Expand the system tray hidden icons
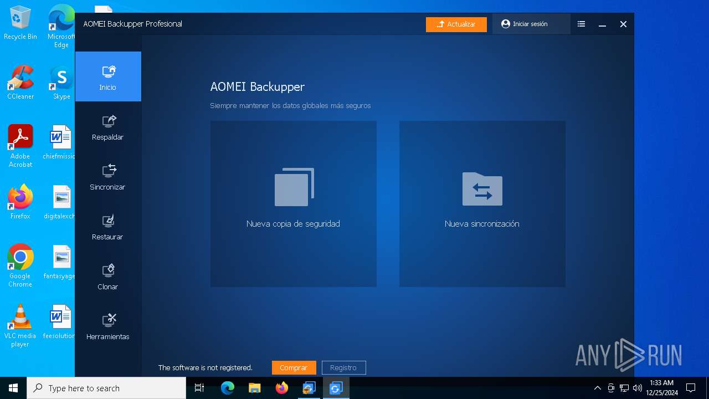The width and height of the screenshot is (709, 399). tap(597, 388)
